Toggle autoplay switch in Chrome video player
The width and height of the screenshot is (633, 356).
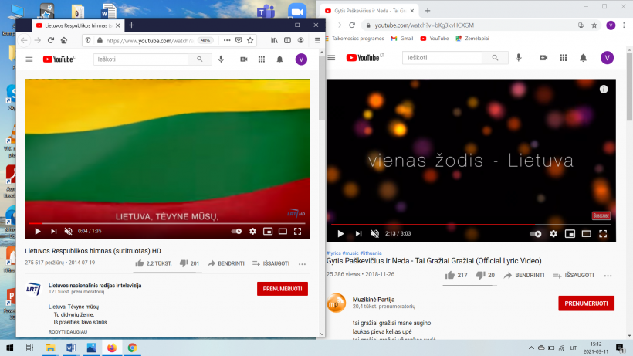point(536,234)
